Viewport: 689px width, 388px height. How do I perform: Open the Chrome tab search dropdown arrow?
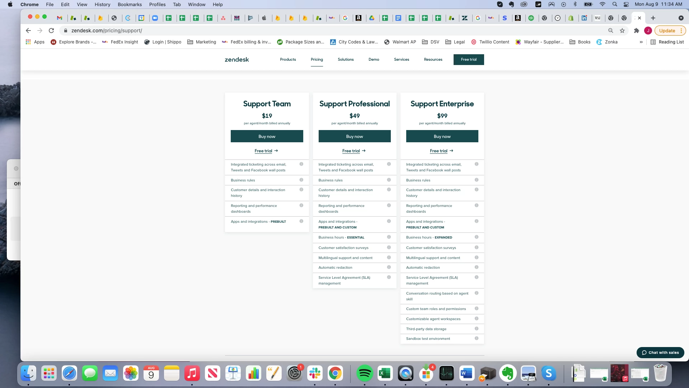681,18
